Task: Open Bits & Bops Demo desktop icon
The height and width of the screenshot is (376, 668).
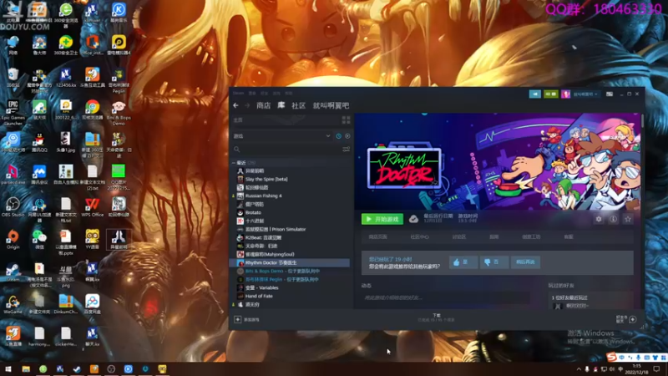Action: coord(119,112)
